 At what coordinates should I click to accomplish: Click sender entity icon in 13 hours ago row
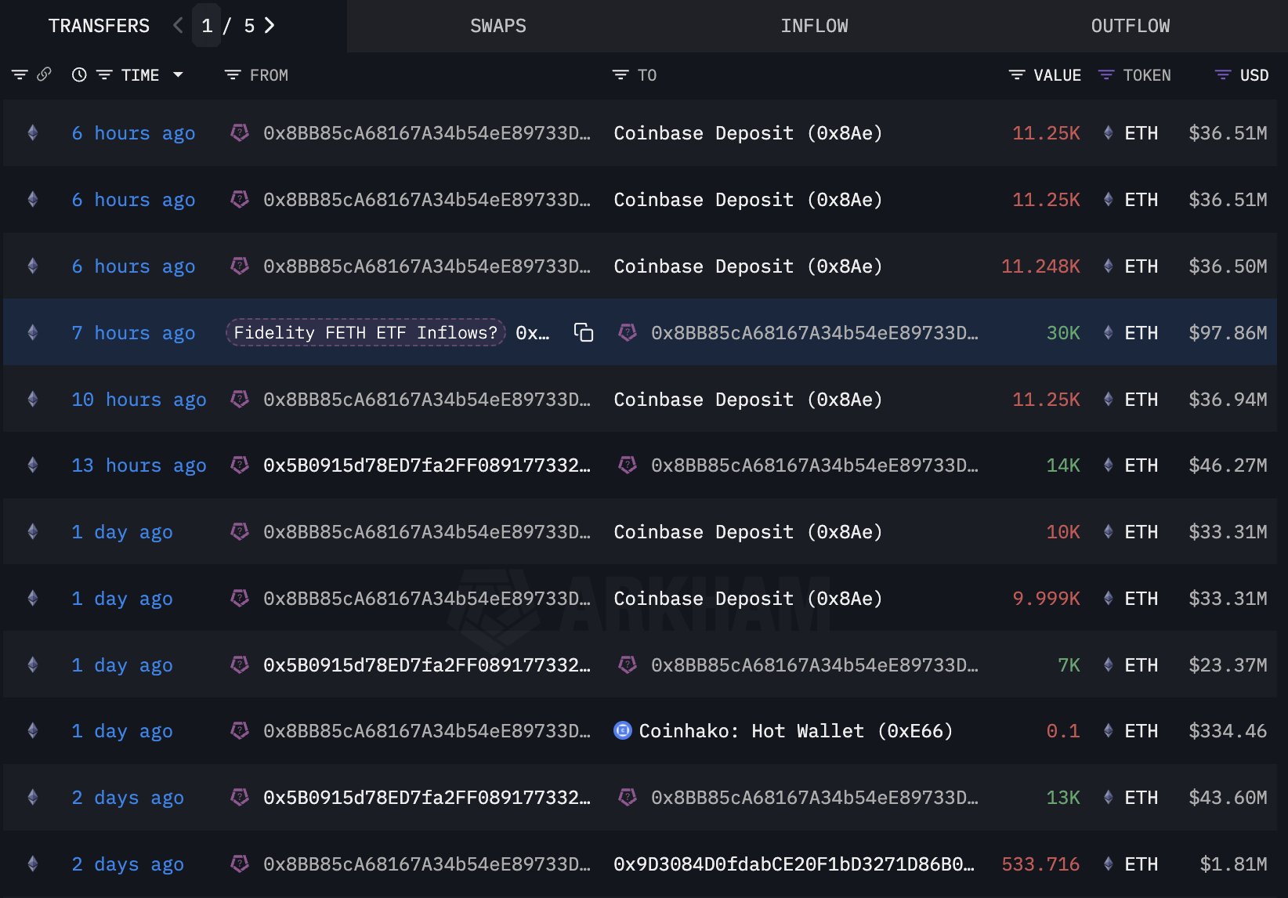click(x=240, y=465)
